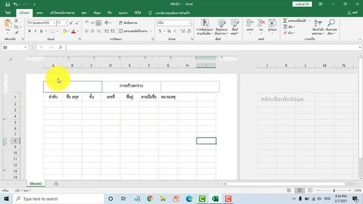Click the text Orientation icon
Image resolution: width=363 pixels, height=204 pixels.
(x=107, y=23)
